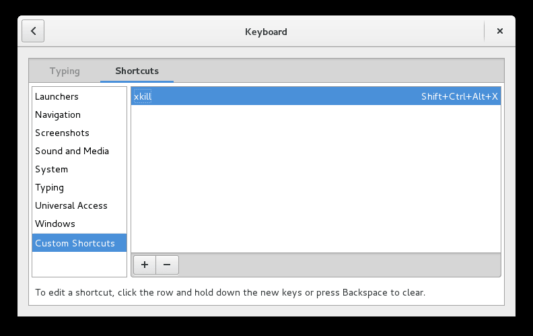Select the System category
This screenshot has width=533, height=336.
point(51,169)
